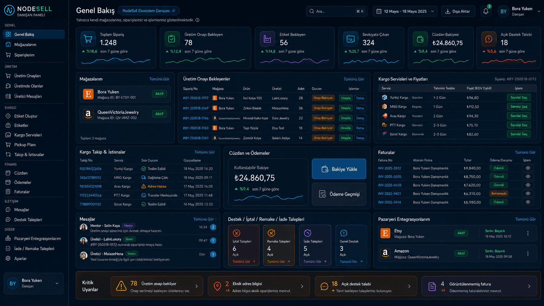Image resolution: width=544 pixels, height=306 pixels.
Task: Focus the Ara search field
Action: (x=337, y=11)
